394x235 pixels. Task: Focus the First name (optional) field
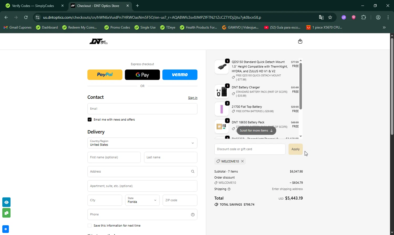(x=114, y=157)
